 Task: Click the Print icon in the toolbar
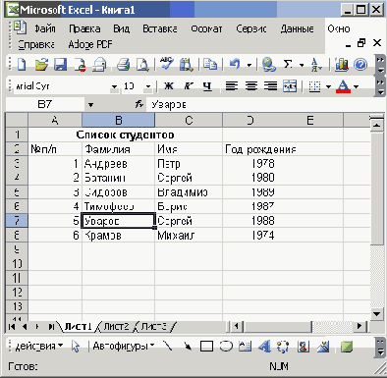[124, 64]
